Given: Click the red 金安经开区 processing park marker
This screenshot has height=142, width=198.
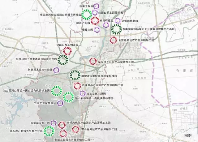Looking at the screenshot, I should pos(114,40).
